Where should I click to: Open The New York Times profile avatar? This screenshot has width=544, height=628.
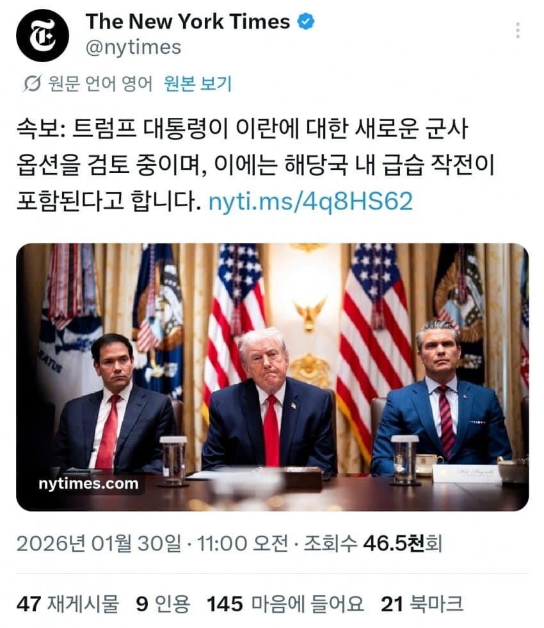[x=42, y=35]
